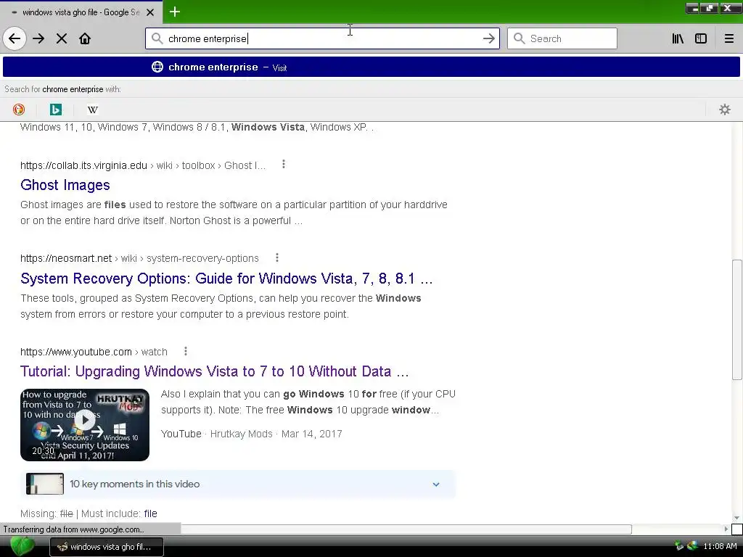The image size is (743, 557).
Task: Open the Library bookshelf icon
Action: [x=678, y=39]
